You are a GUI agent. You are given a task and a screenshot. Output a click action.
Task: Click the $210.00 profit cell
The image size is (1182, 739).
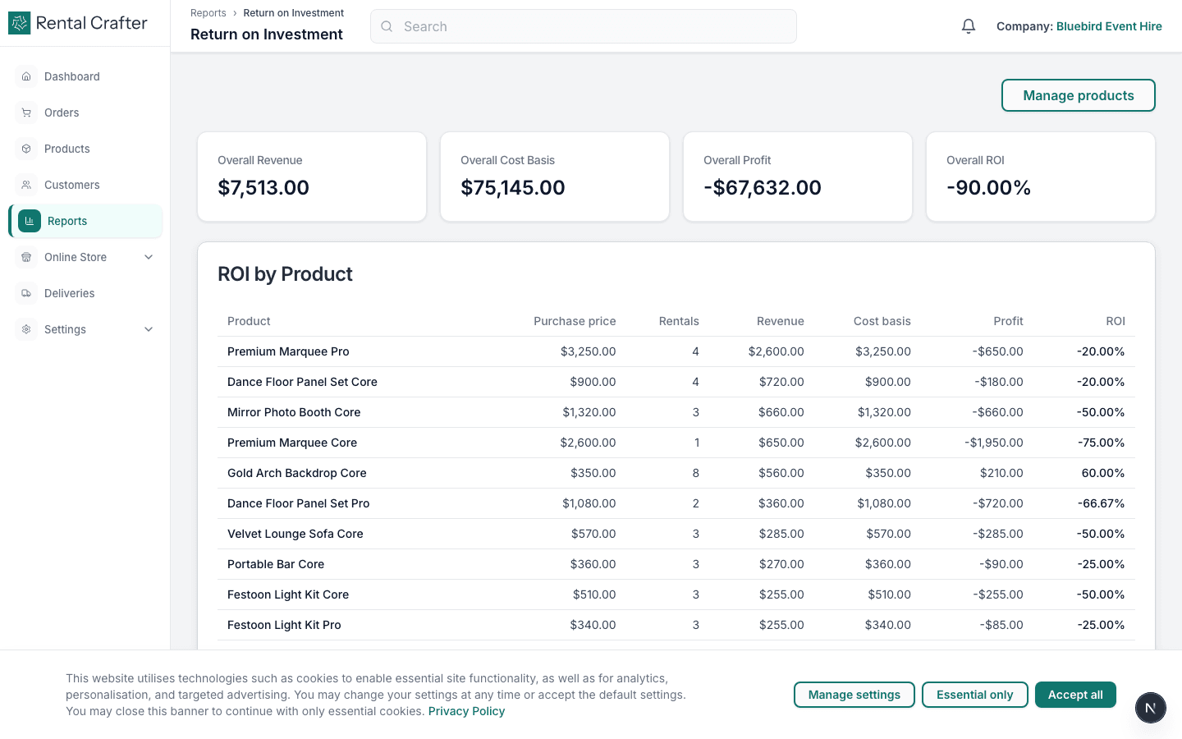(x=1001, y=473)
